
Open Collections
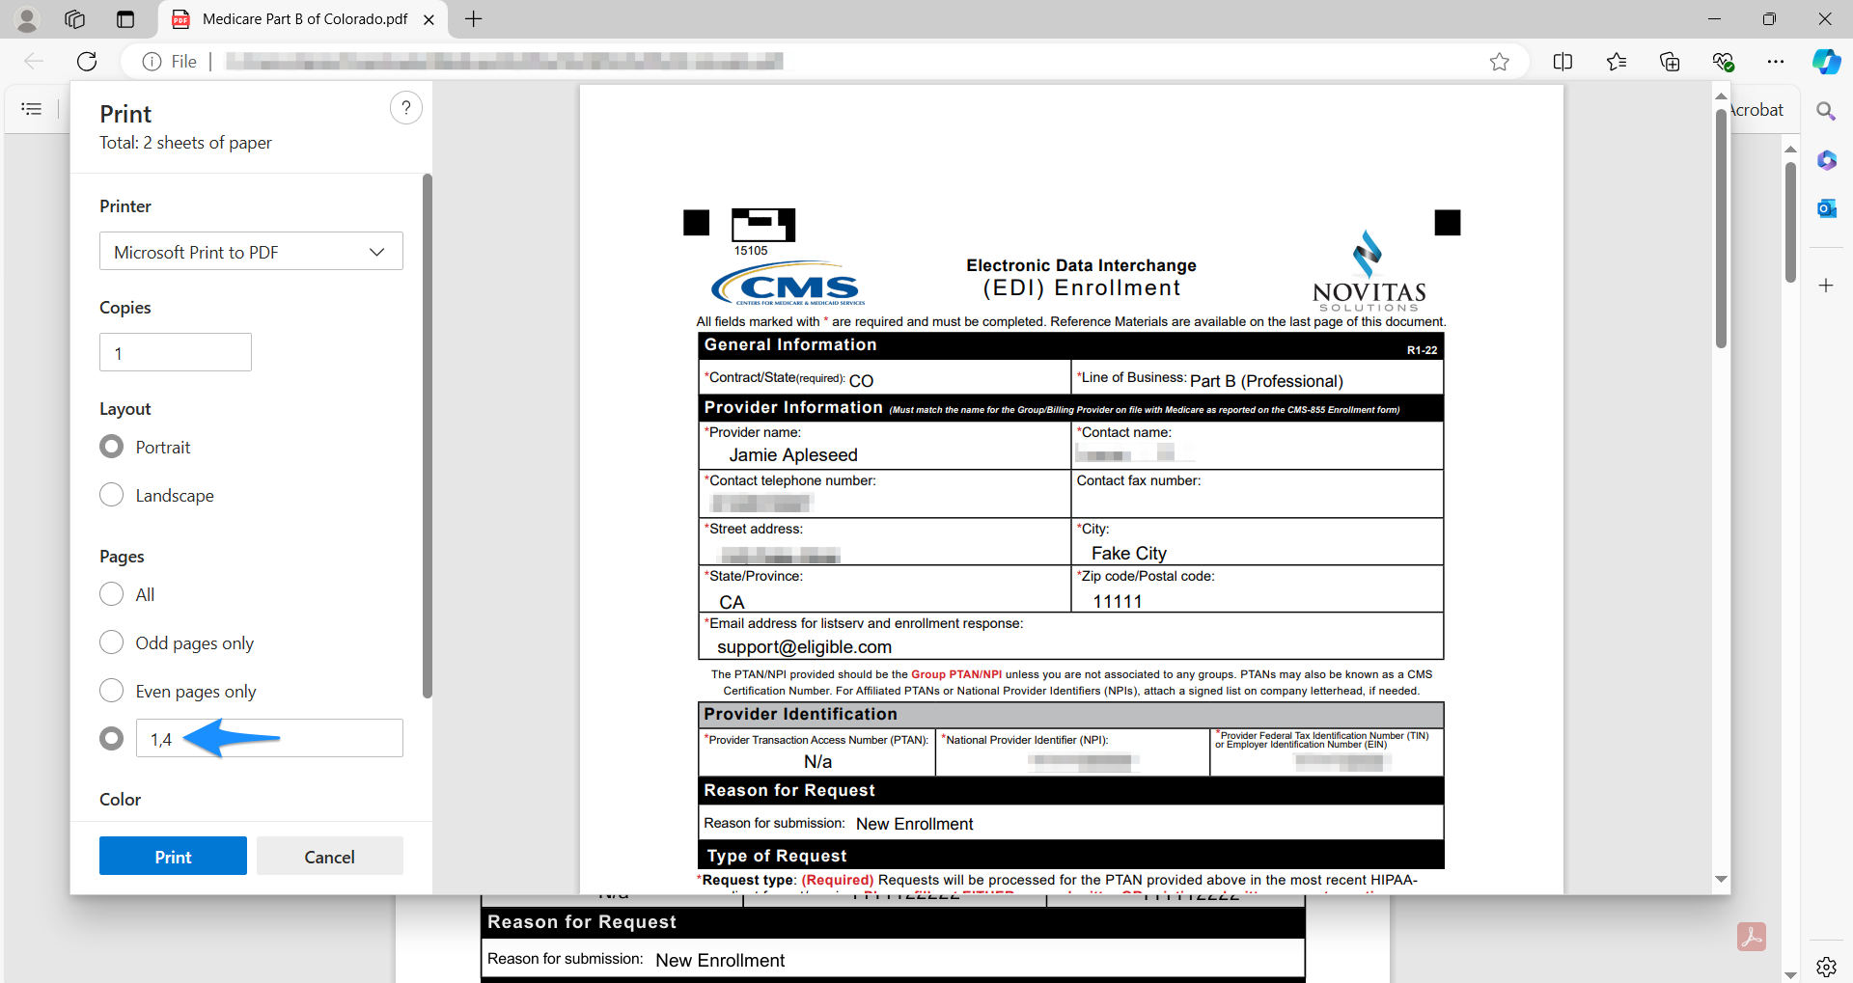point(1670,62)
